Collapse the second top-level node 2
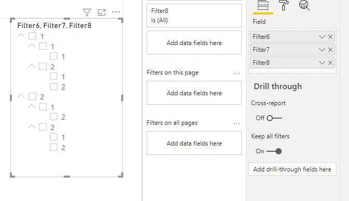This screenshot has height=201, width=349. [x=21, y=96]
